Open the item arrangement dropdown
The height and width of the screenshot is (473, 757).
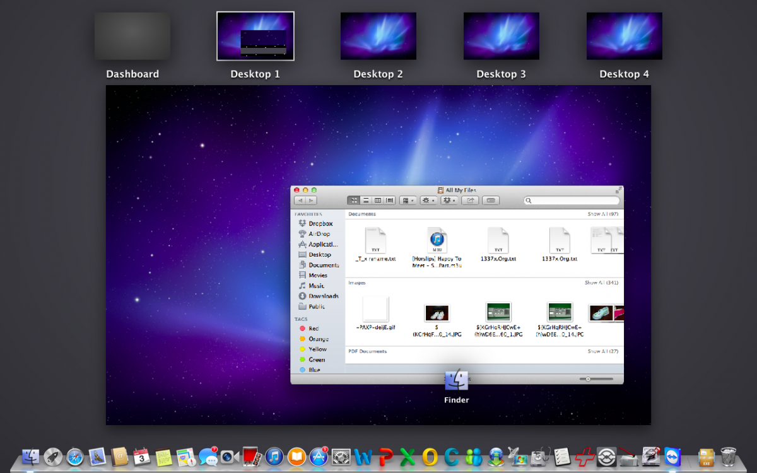(408, 201)
